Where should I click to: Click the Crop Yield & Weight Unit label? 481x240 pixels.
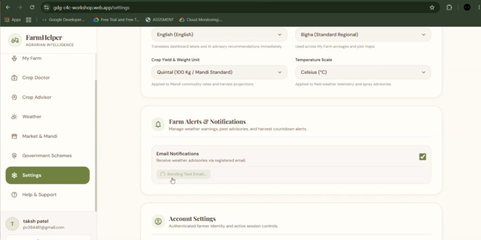pos(175,60)
